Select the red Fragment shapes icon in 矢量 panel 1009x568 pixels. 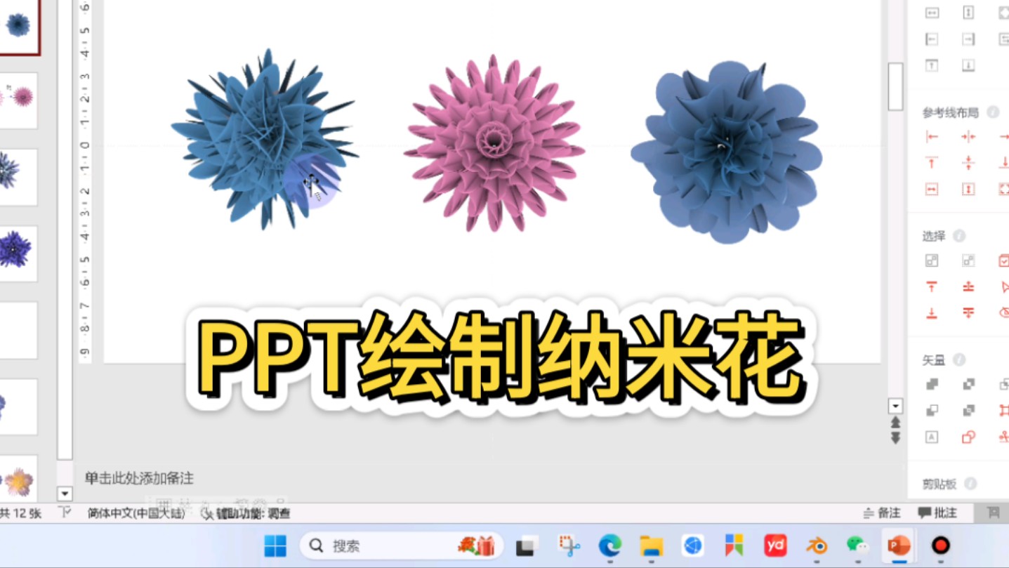pos(1005,410)
